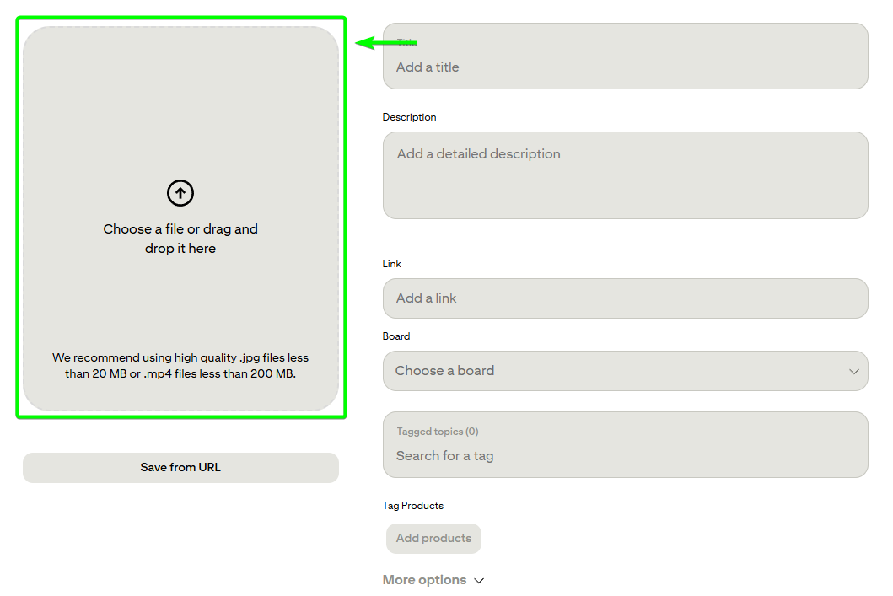Screen dimensions: 893x596
Task: Click the file size recommendation text
Action: coord(180,366)
